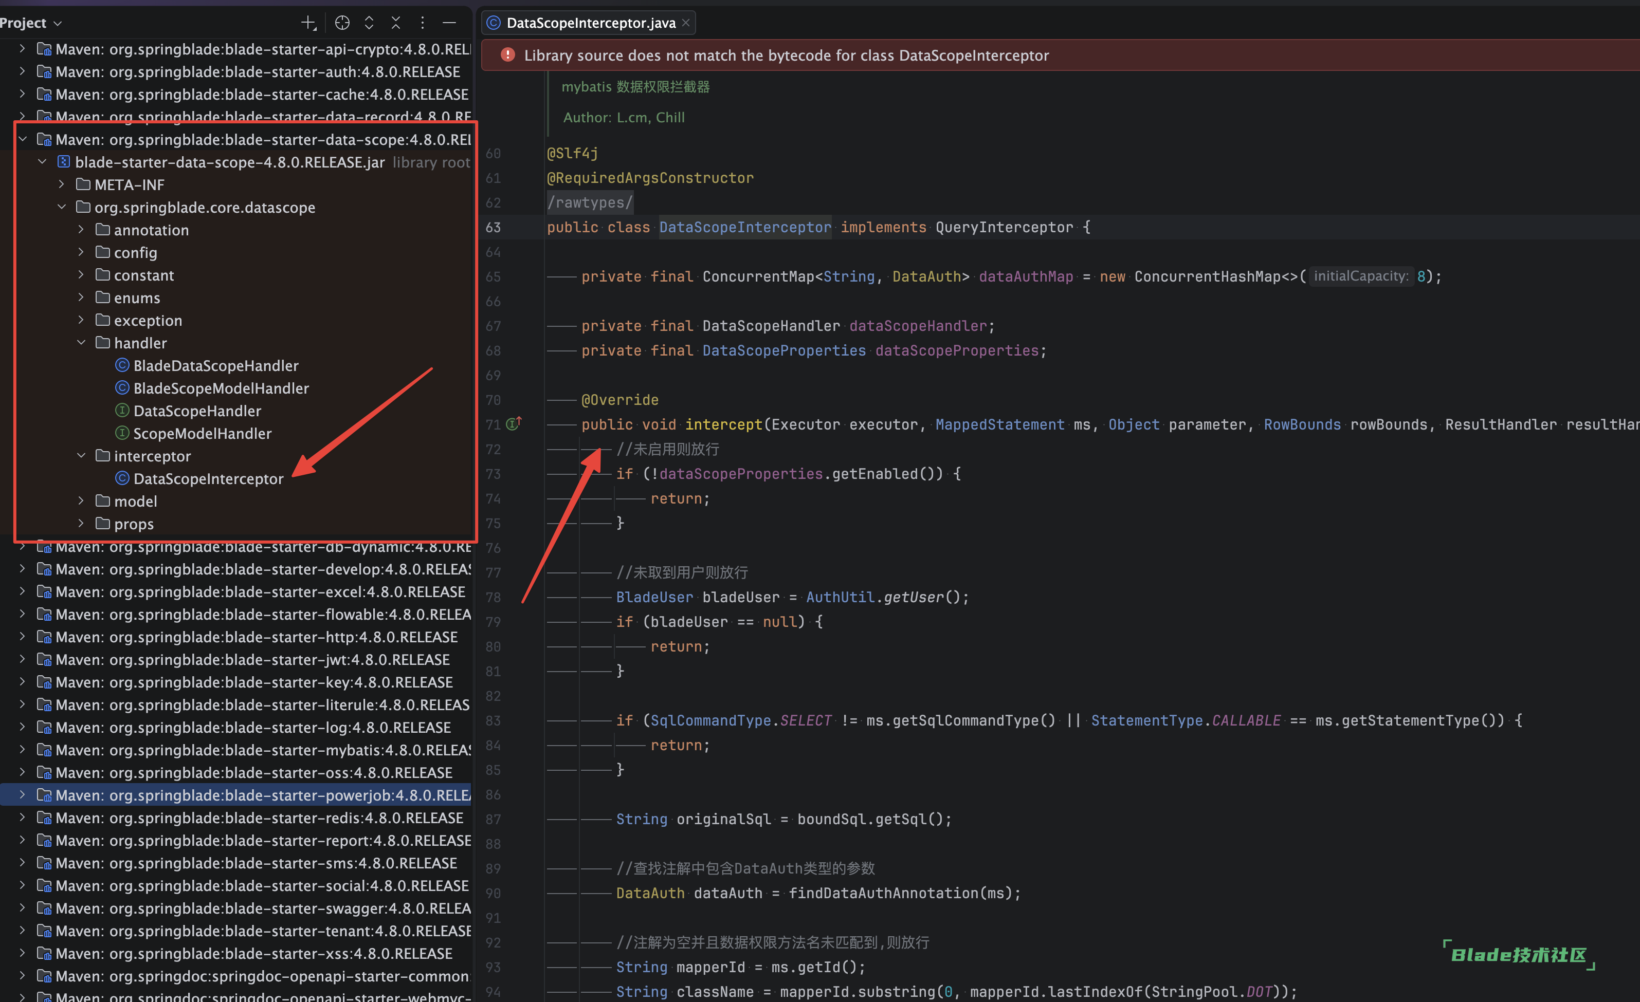Click the Select Opened File crosshair icon
The height and width of the screenshot is (1002, 1640).
342,23
